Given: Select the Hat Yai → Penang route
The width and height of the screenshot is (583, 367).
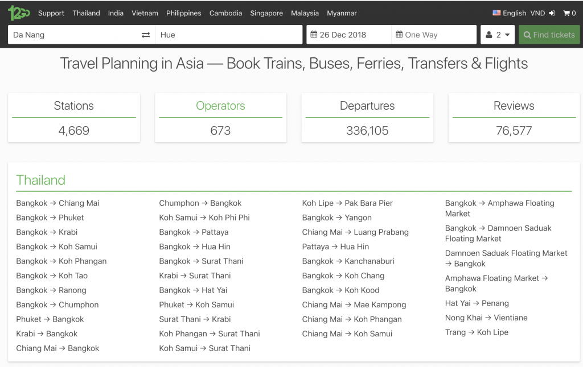Looking at the screenshot, I should tap(477, 303).
